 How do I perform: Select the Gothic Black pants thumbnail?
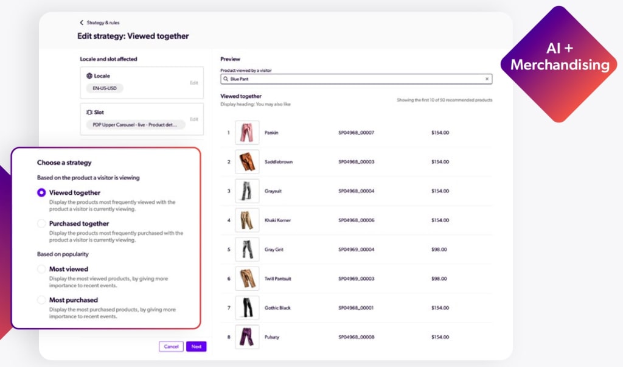[x=247, y=308]
